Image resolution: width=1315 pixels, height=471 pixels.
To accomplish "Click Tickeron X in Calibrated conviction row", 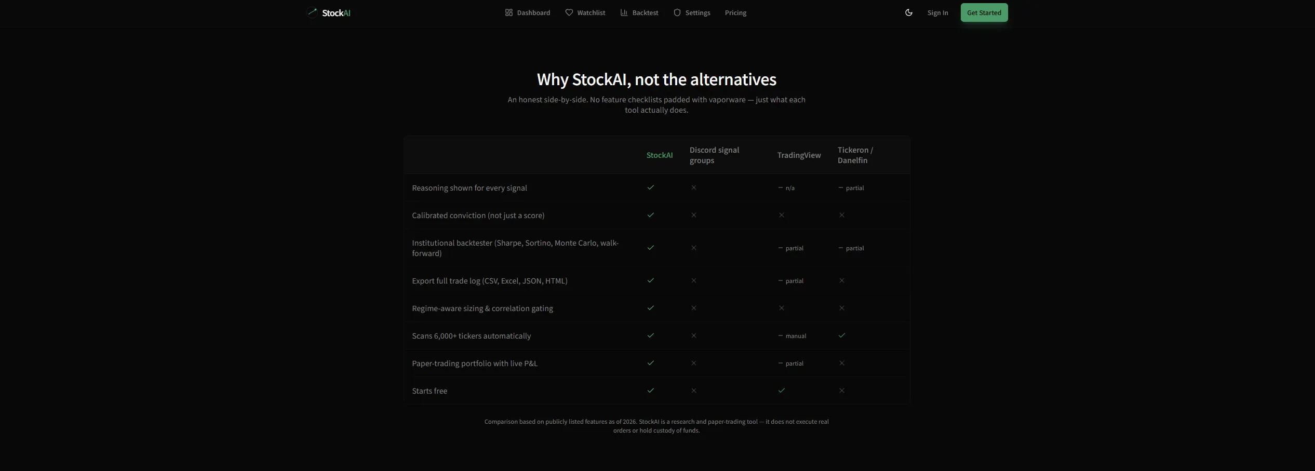I will coord(842,215).
